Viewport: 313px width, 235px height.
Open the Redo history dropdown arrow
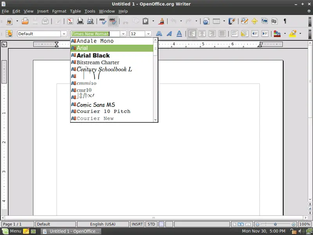(196, 21)
